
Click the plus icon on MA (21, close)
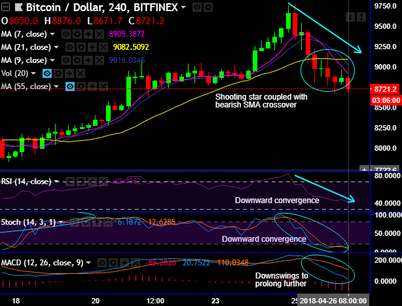pyautogui.click(x=92, y=47)
